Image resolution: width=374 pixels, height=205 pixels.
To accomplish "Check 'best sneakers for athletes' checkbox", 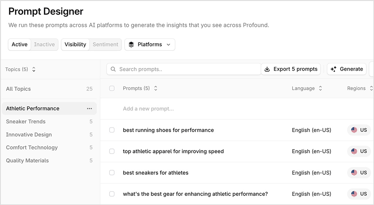I will point(112,173).
